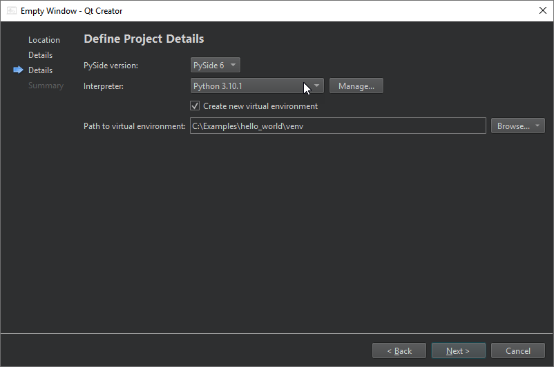Image resolution: width=554 pixels, height=367 pixels.
Task: Open the Browse button's dropdown arrow
Action: 537,126
